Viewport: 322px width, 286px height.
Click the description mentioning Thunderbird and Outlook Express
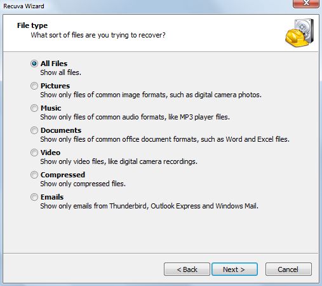pos(149,206)
